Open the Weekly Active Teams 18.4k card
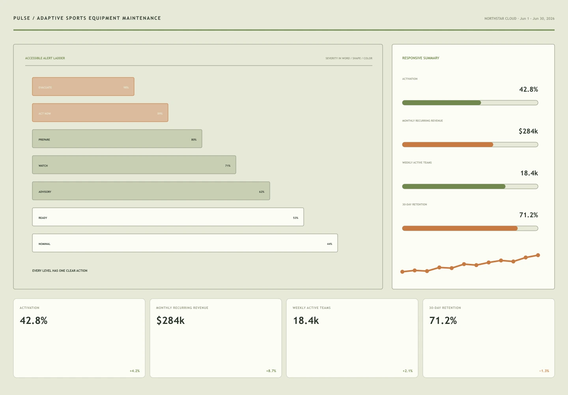568x395 pixels. coord(352,338)
